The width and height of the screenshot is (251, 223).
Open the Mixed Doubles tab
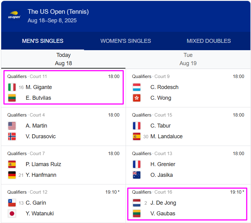click(x=209, y=41)
